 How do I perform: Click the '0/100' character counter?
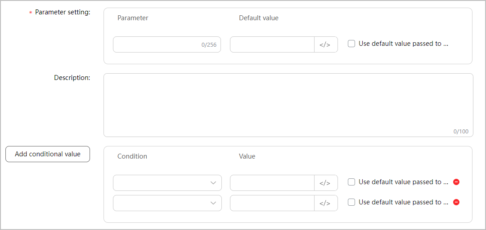pyautogui.click(x=461, y=132)
